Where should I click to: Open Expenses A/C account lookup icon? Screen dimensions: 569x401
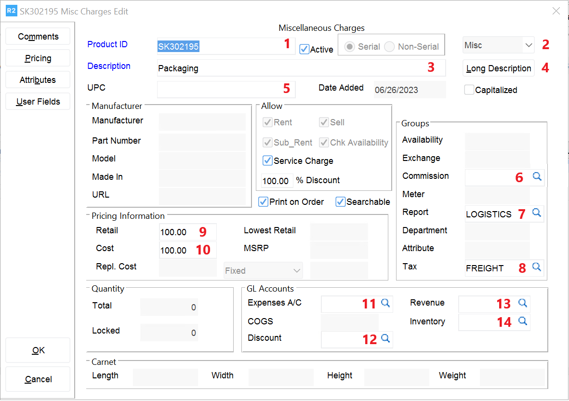coord(385,303)
